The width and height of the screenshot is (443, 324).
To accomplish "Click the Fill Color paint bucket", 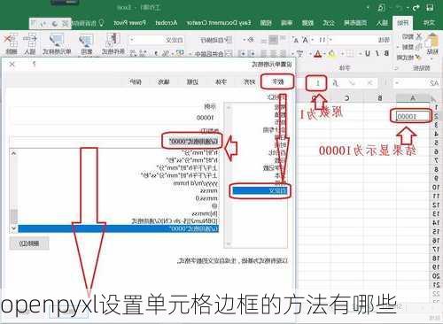I will 331,54.
